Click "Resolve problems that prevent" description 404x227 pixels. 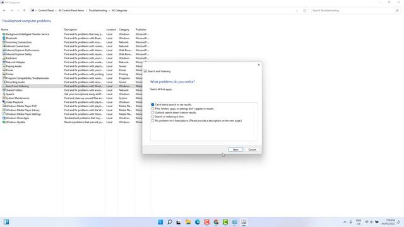coord(84,122)
